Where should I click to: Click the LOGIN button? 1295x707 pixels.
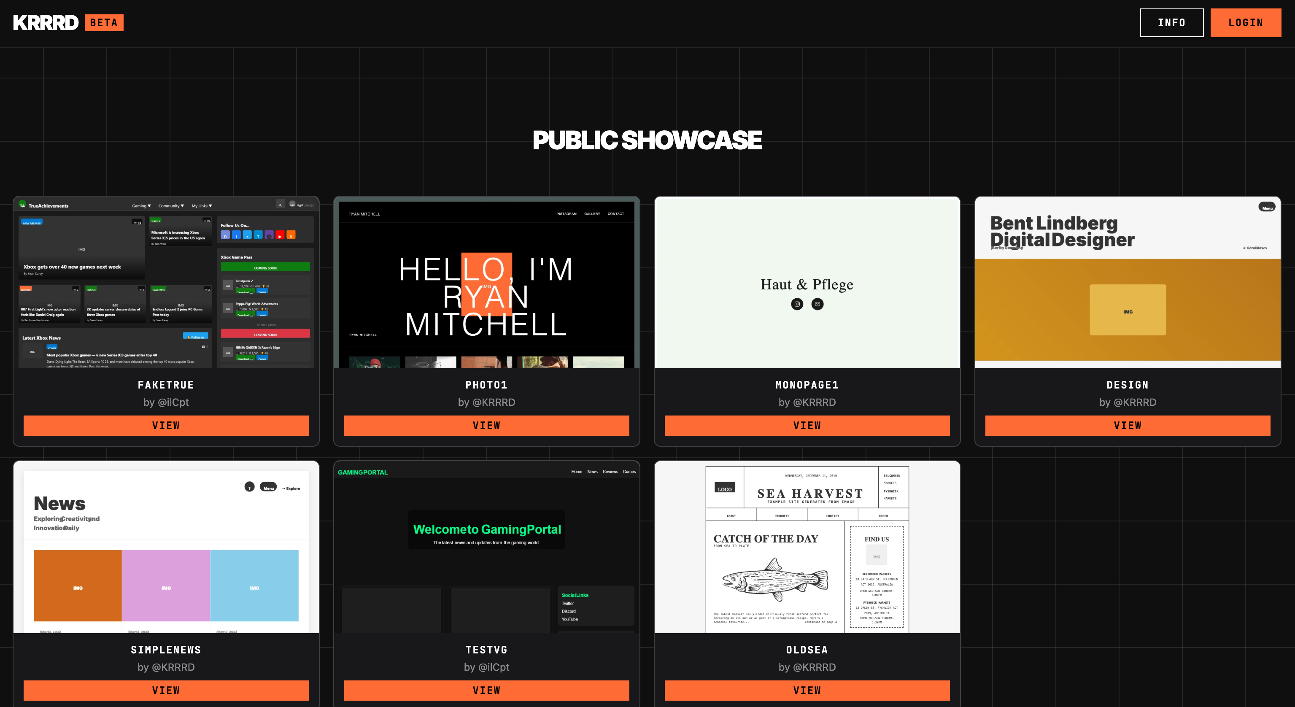(x=1245, y=23)
